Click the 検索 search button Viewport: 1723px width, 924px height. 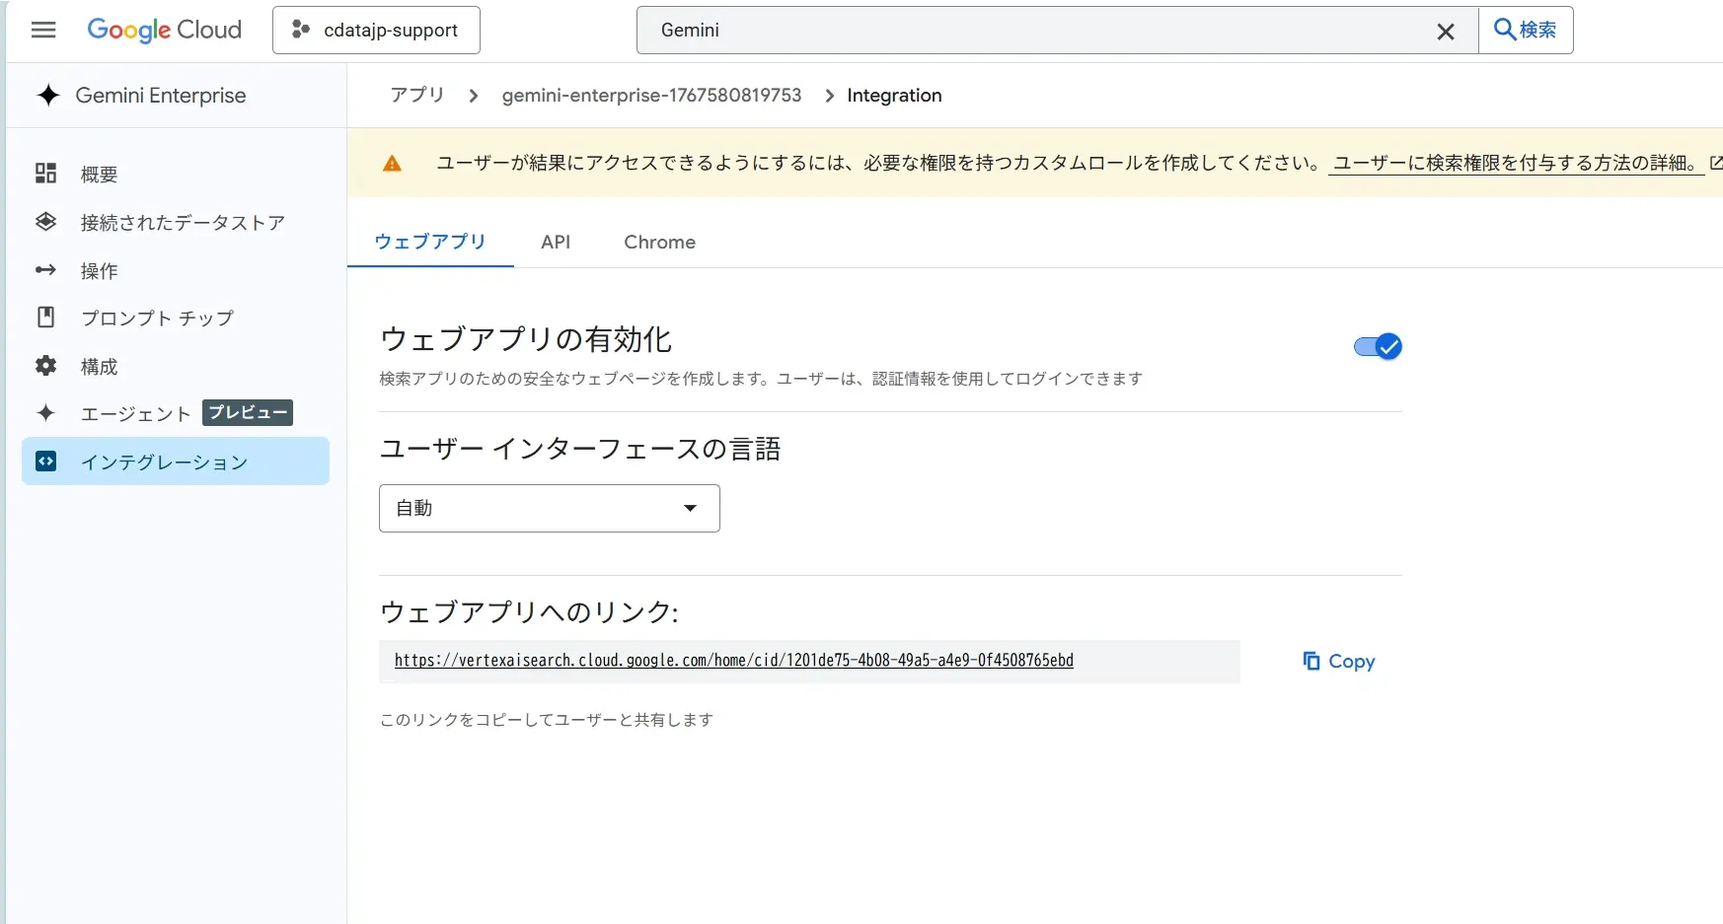click(x=1526, y=31)
